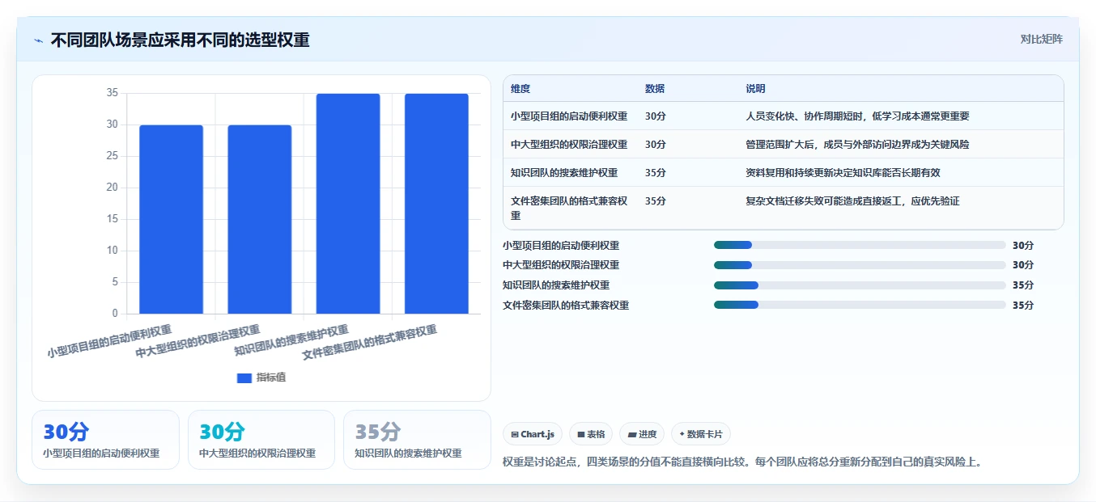Click the 知识团队的搜索维护权重 chart bar
1096x502 pixels.
(348, 204)
